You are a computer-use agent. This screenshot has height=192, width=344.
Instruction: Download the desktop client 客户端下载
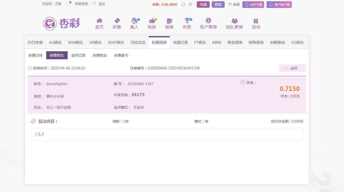[279, 4]
